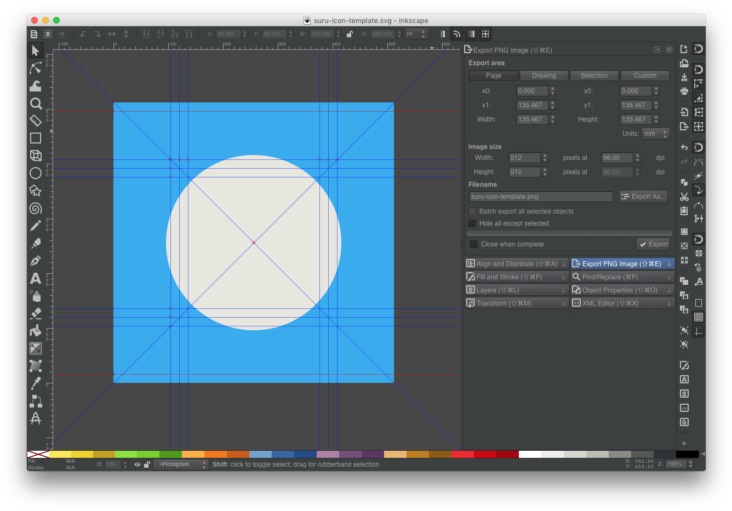This screenshot has width=732, height=511.
Task: Click the Export button
Action: [653, 244]
